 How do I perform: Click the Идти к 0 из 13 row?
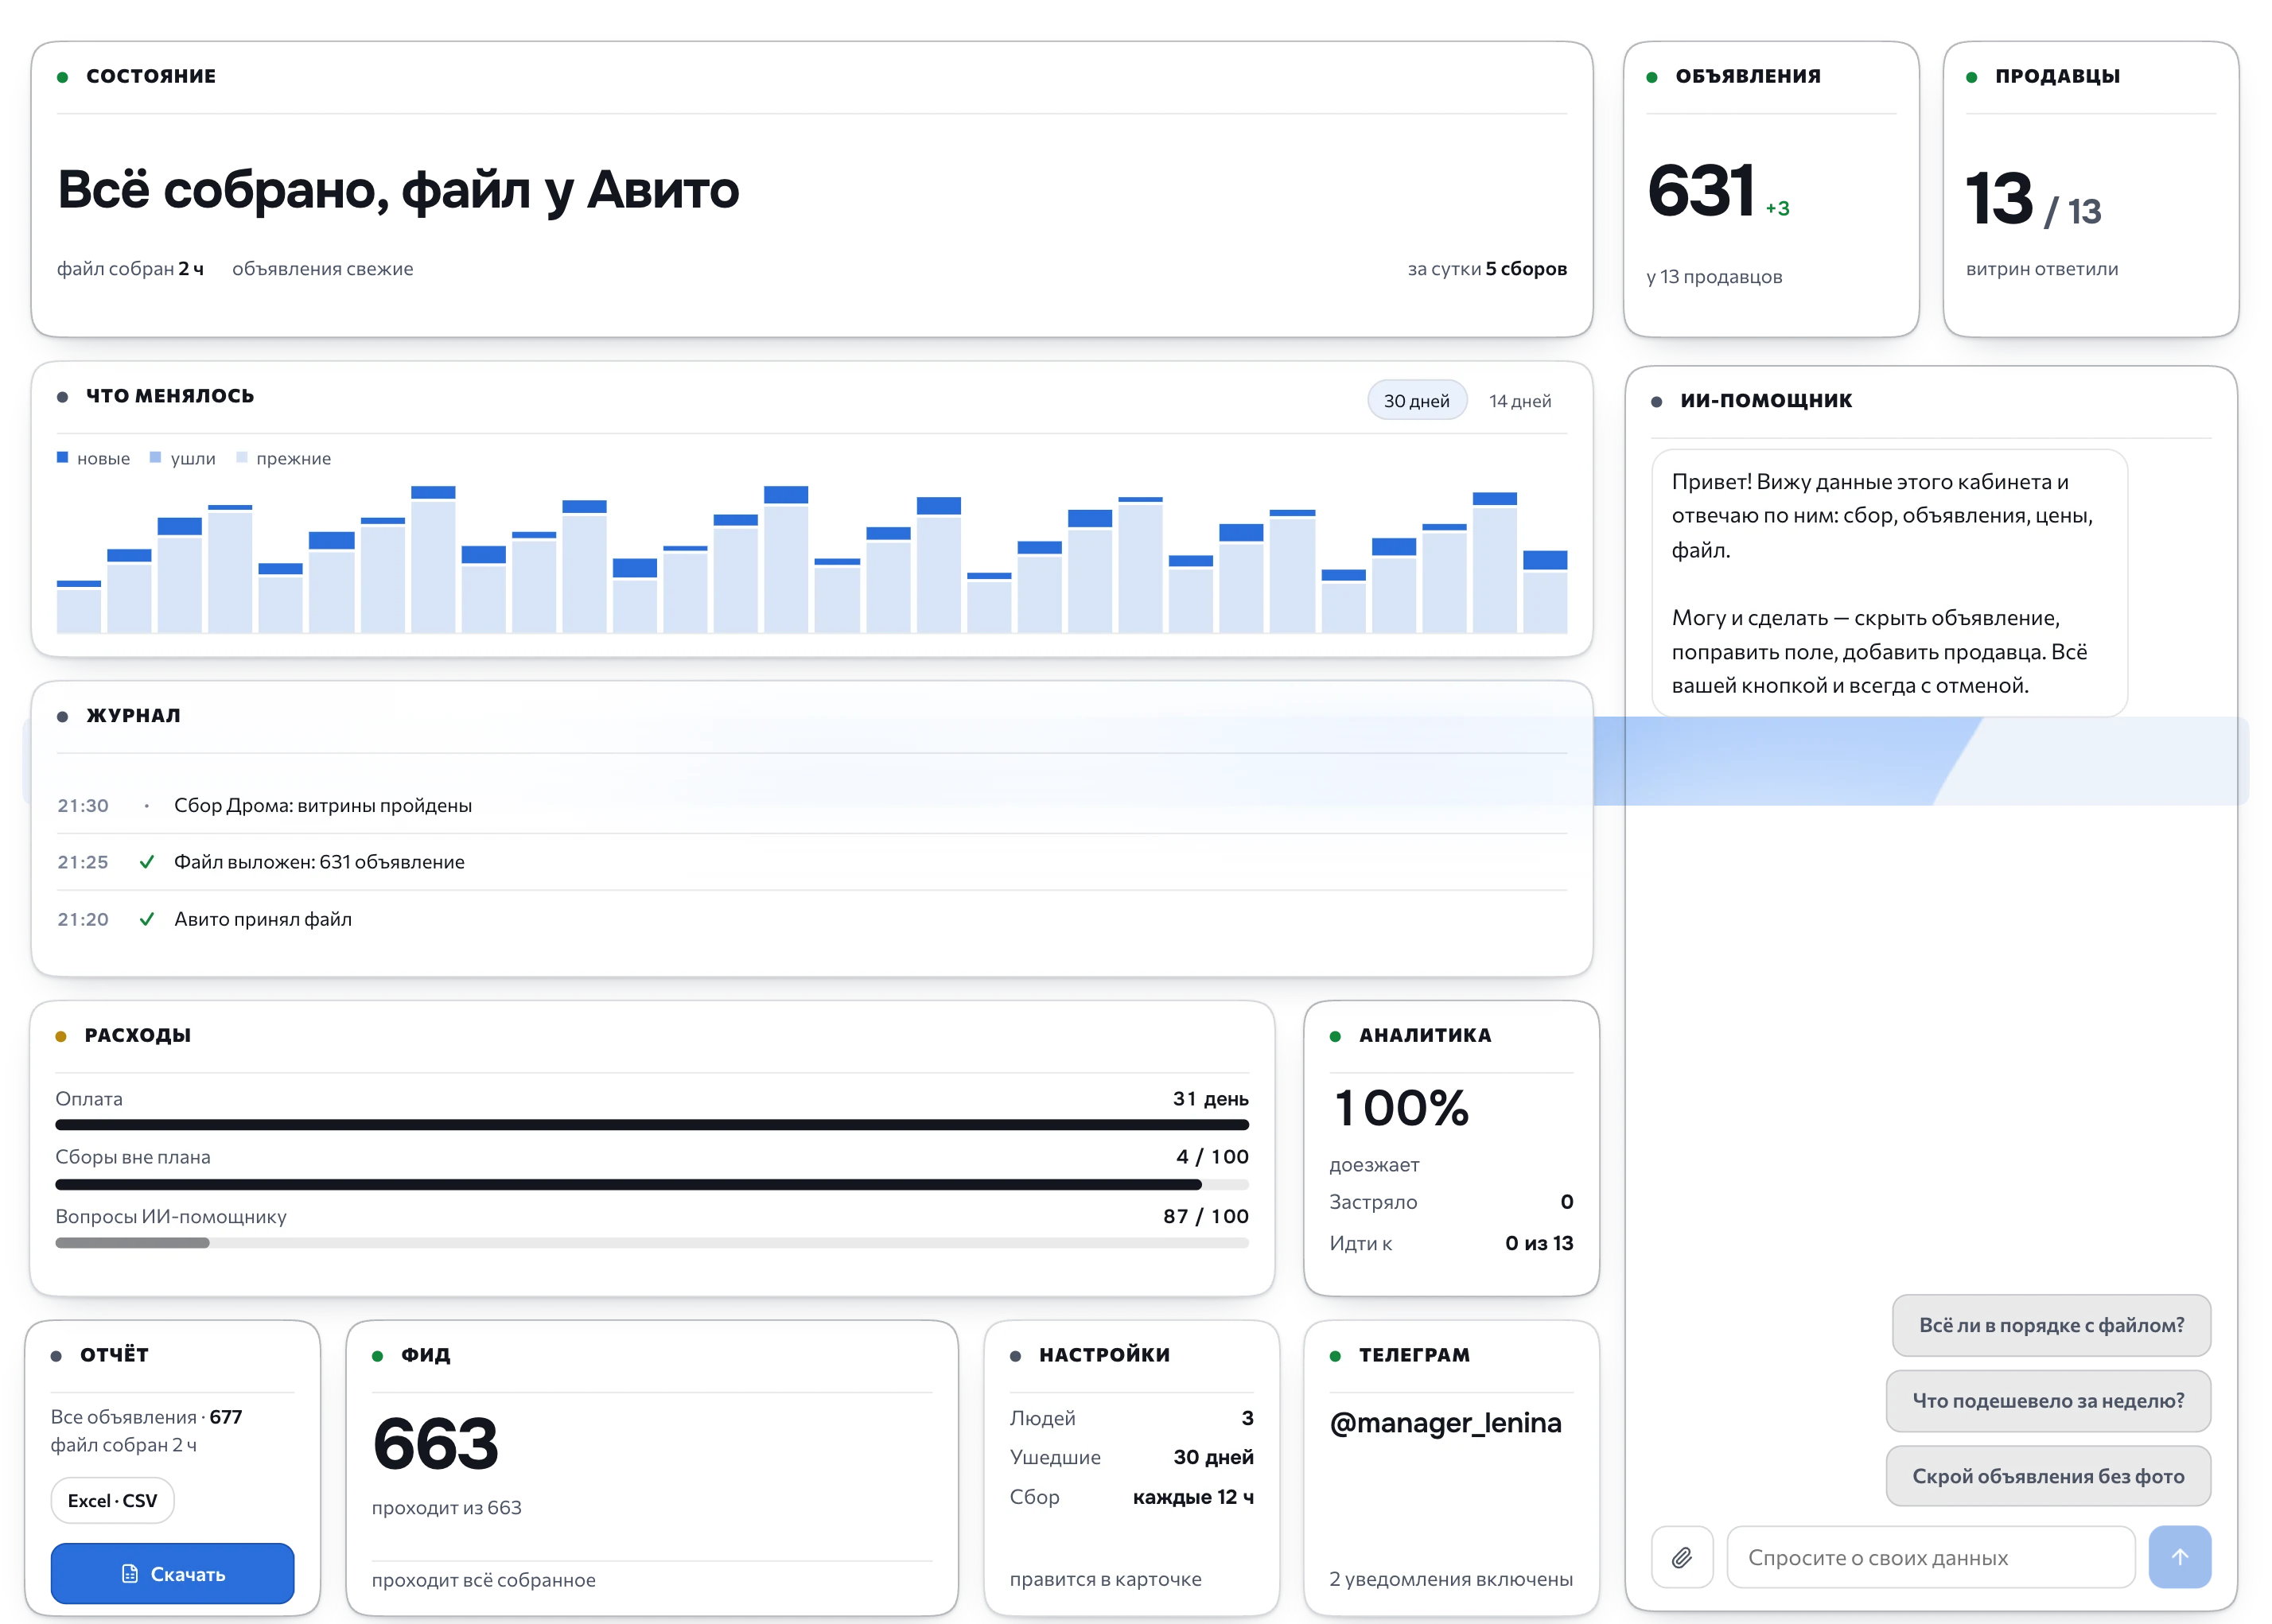coord(1451,1243)
